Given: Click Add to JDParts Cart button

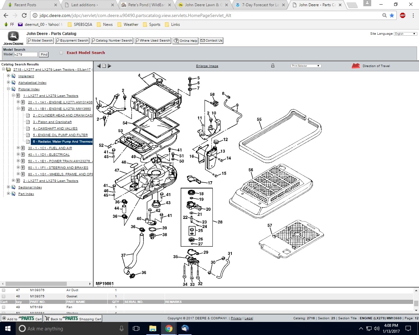Looking at the screenshot, I should coord(22,319).
